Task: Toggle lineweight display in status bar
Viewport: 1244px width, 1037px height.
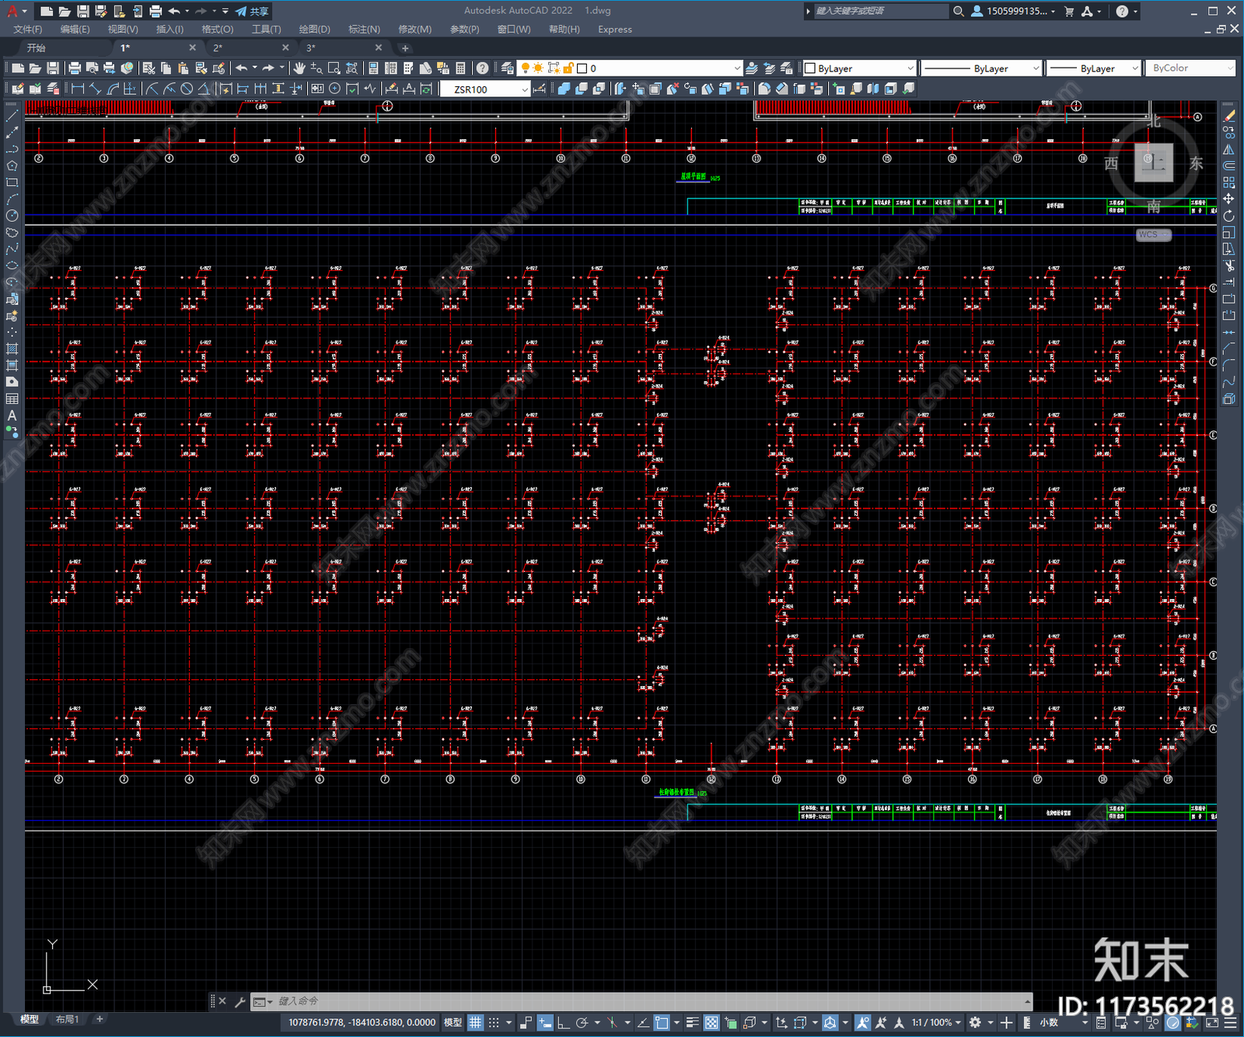Action: coord(692,1022)
